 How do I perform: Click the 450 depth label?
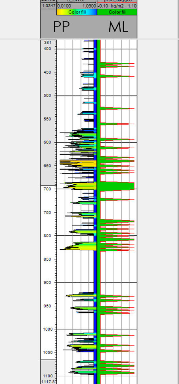coord(48,72)
